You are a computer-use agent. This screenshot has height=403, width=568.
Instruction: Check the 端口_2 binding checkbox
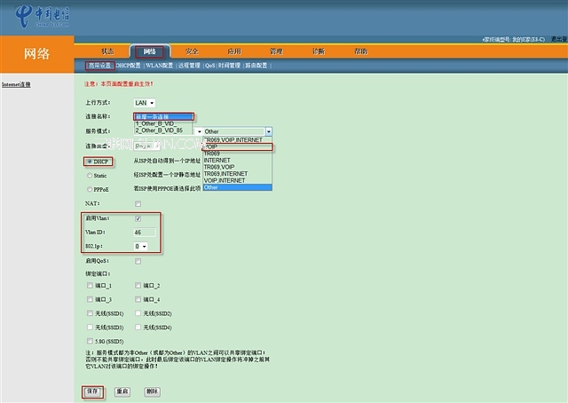[138, 286]
